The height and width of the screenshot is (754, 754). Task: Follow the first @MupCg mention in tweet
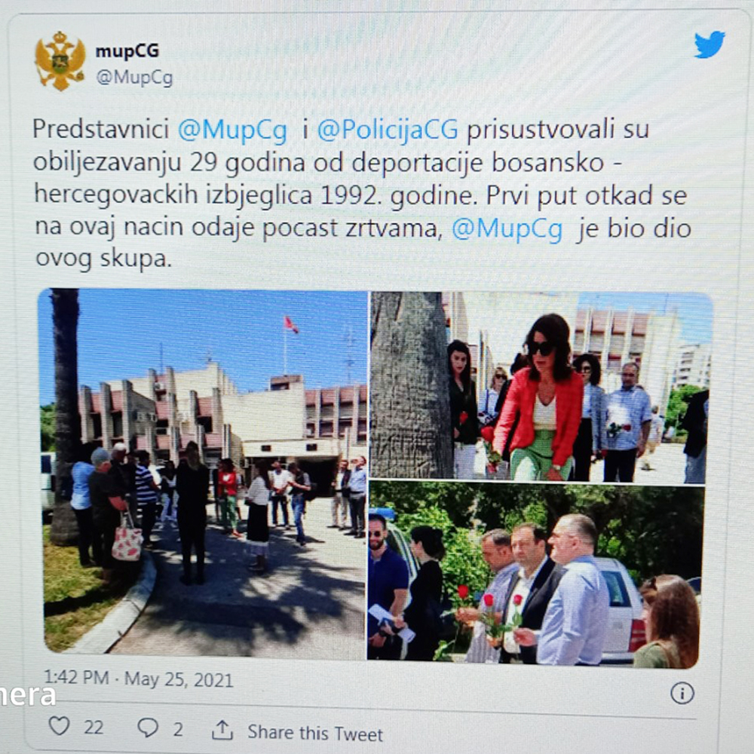tap(232, 130)
